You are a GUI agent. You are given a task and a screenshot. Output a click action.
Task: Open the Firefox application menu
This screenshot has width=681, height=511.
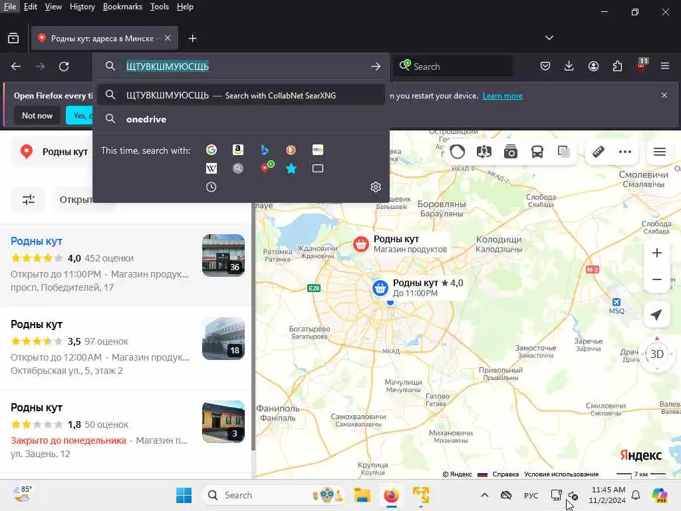click(665, 66)
